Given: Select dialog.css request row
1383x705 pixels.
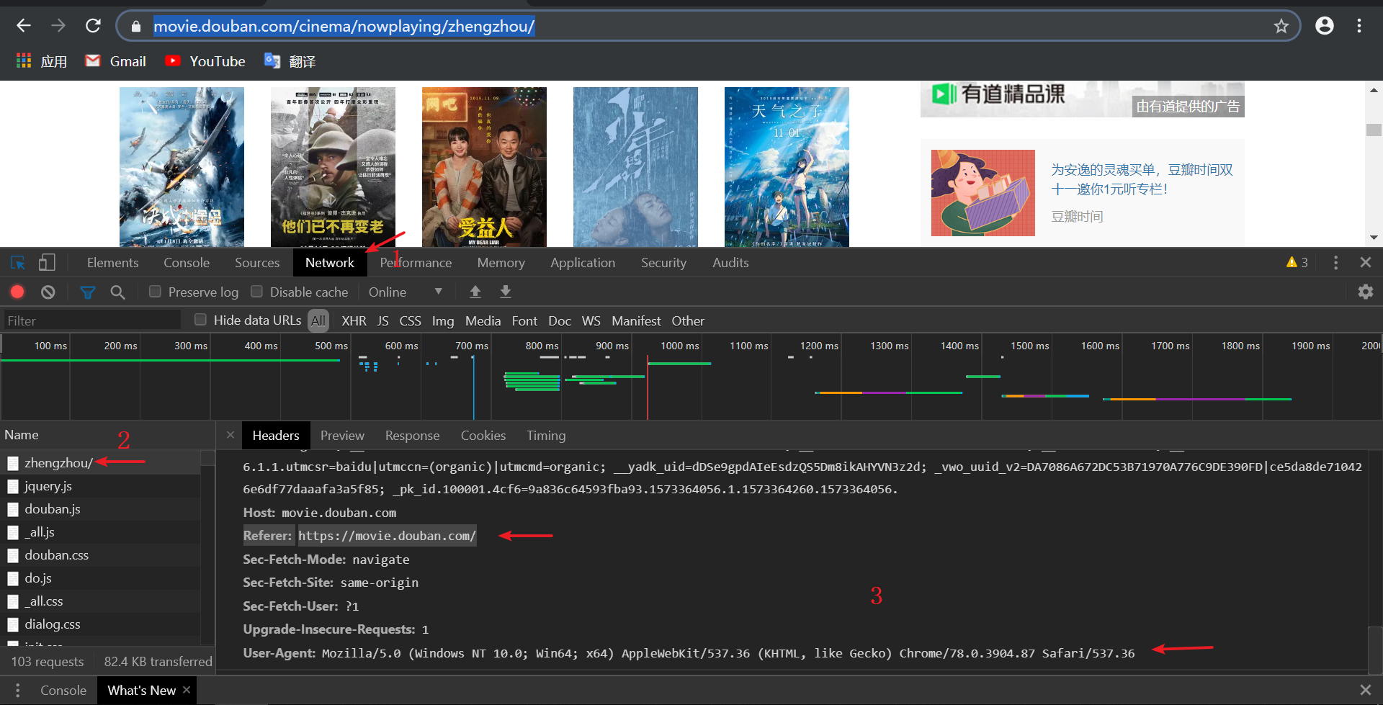Looking at the screenshot, I should 101,624.
